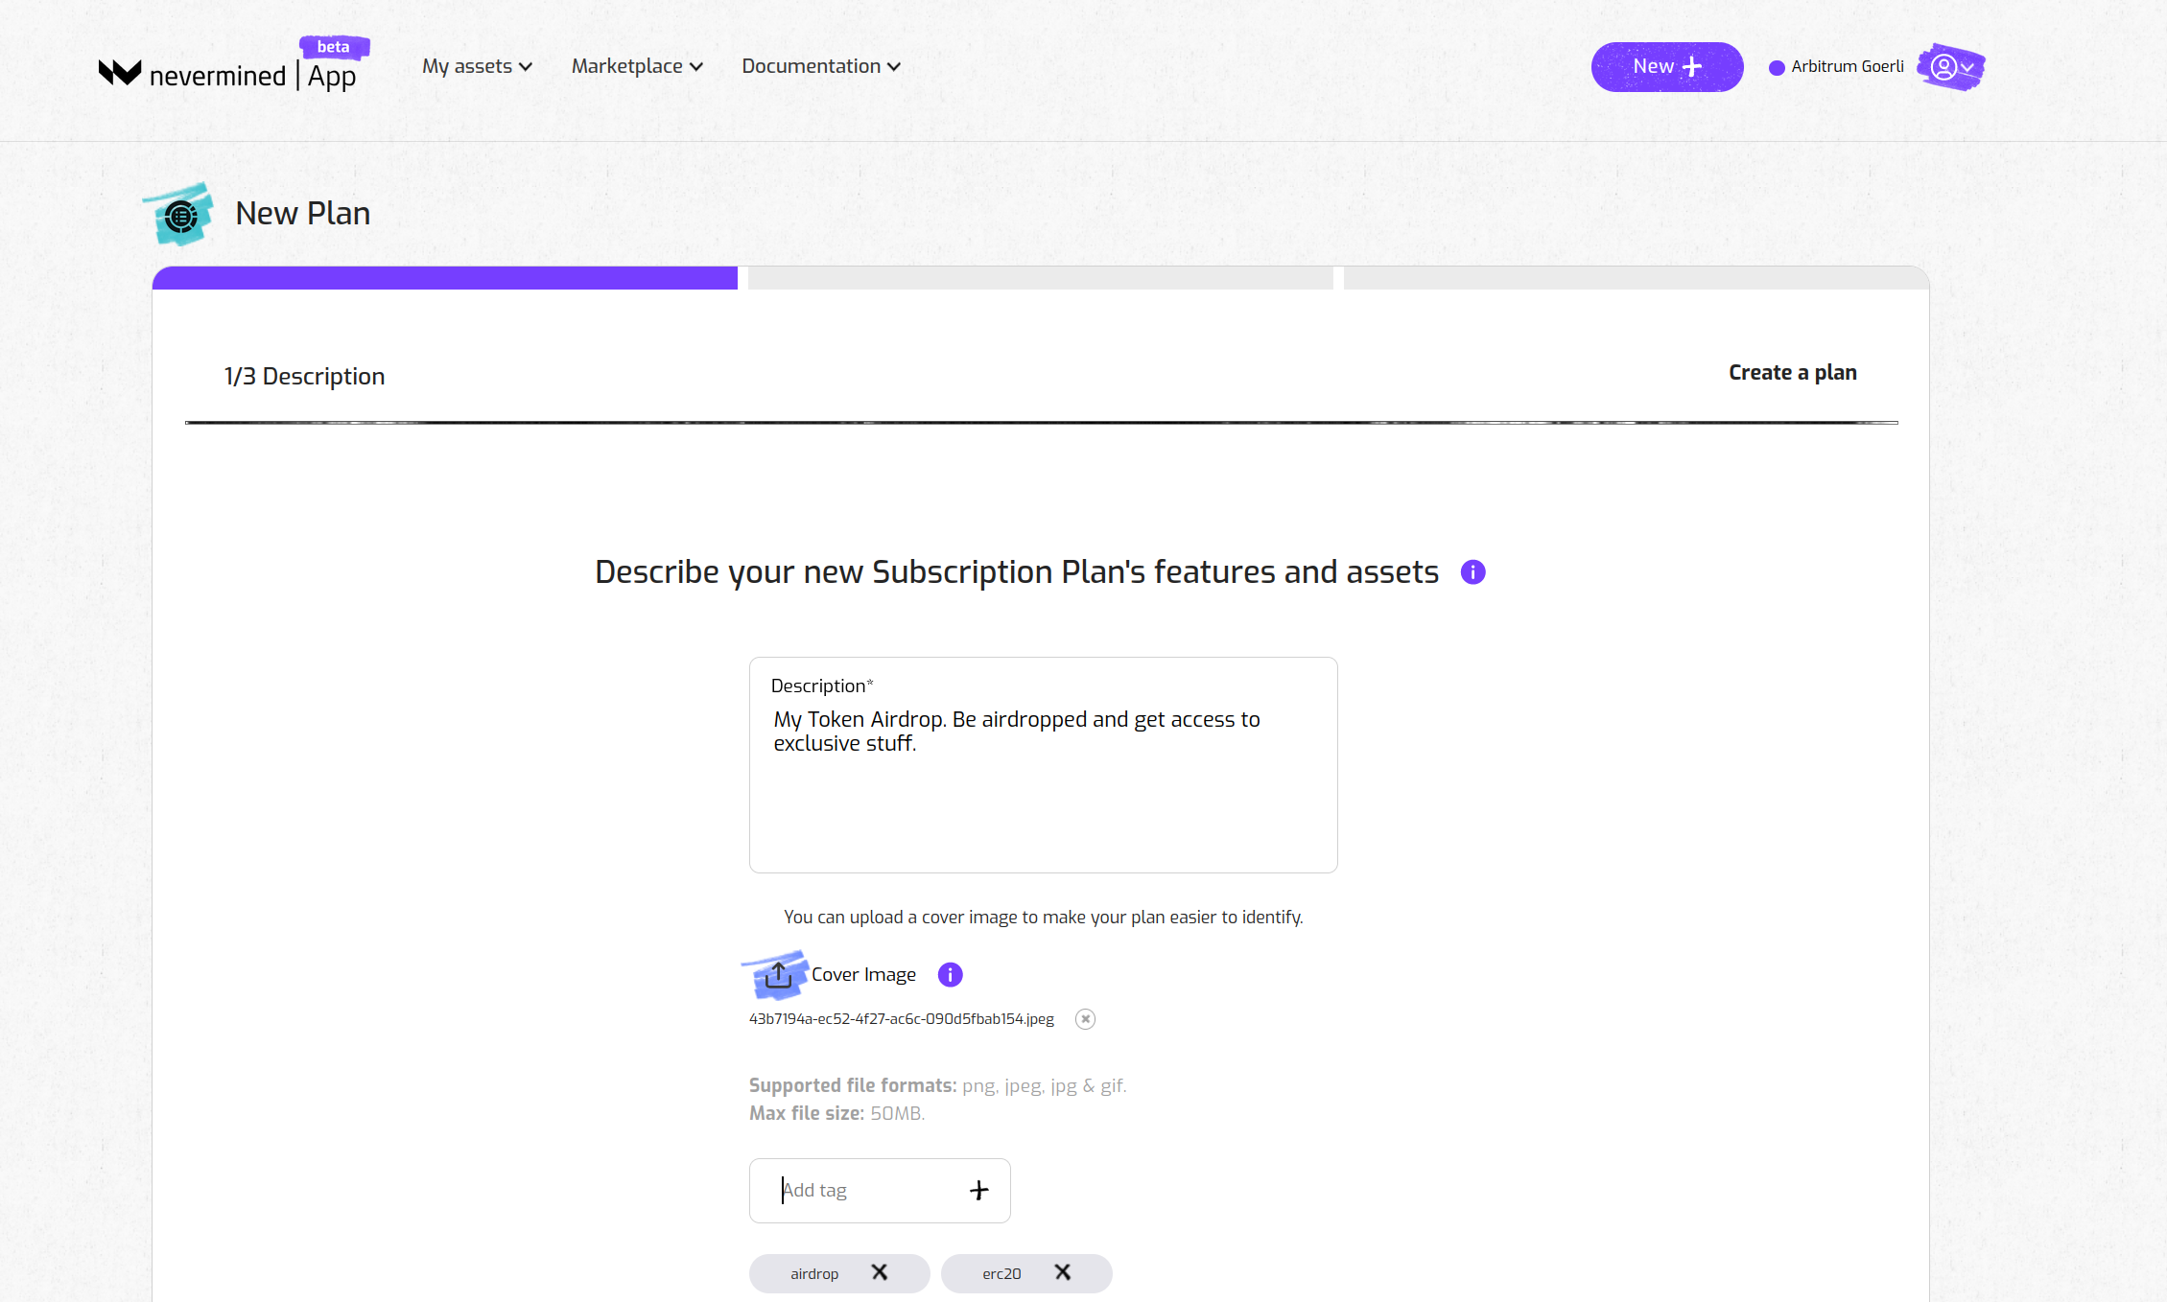The image size is (2167, 1302).
Task: Click the Add tag plus button
Action: pyautogui.click(x=978, y=1189)
